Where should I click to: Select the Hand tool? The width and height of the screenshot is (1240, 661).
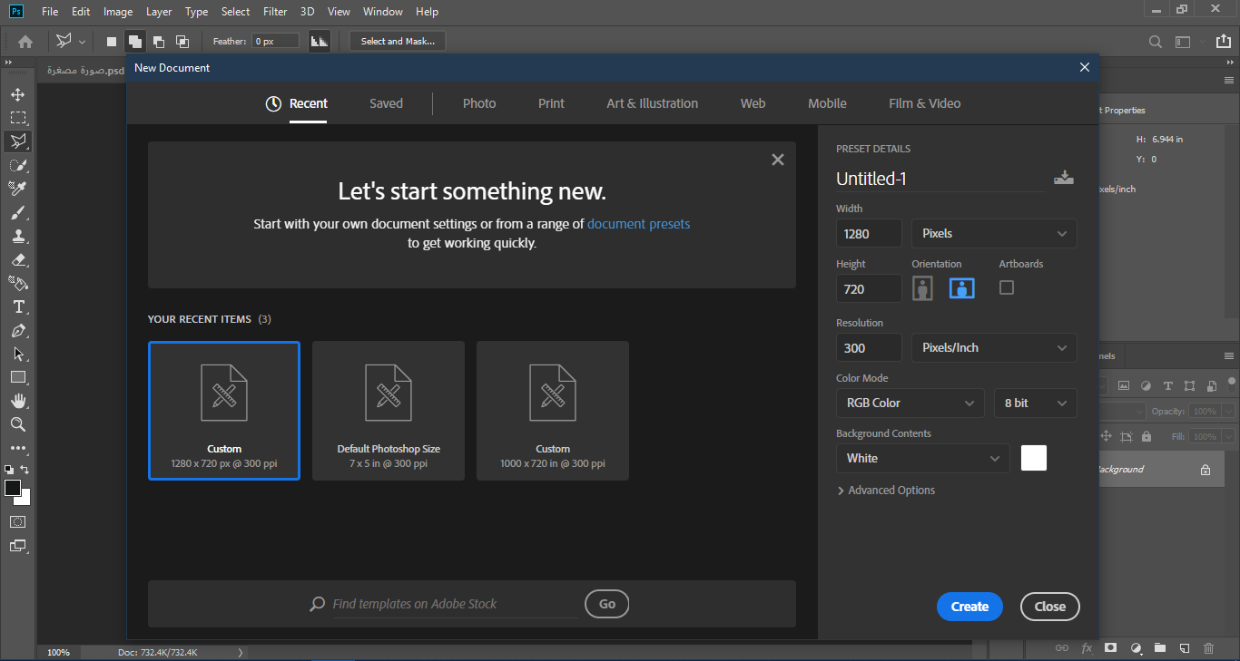click(x=18, y=401)
